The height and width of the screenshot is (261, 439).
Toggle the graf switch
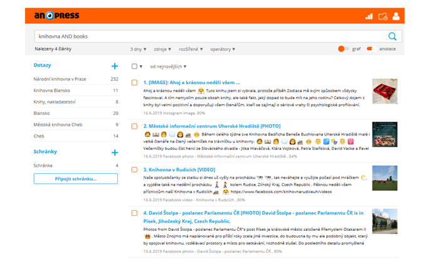[342, 48]
